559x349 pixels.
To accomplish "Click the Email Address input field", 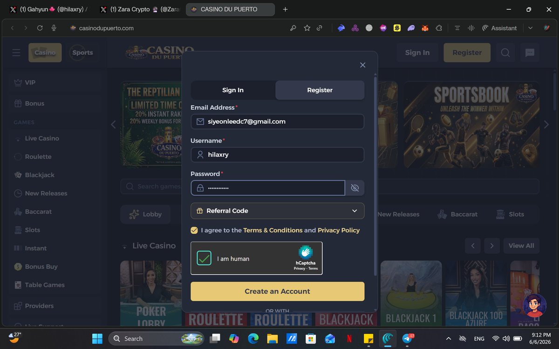I will [277, 121].
